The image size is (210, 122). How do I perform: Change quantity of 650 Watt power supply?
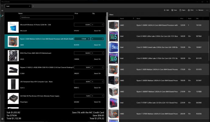click(x=97, y=96)
